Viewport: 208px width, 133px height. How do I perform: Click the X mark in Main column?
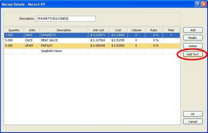coord(171,35)
